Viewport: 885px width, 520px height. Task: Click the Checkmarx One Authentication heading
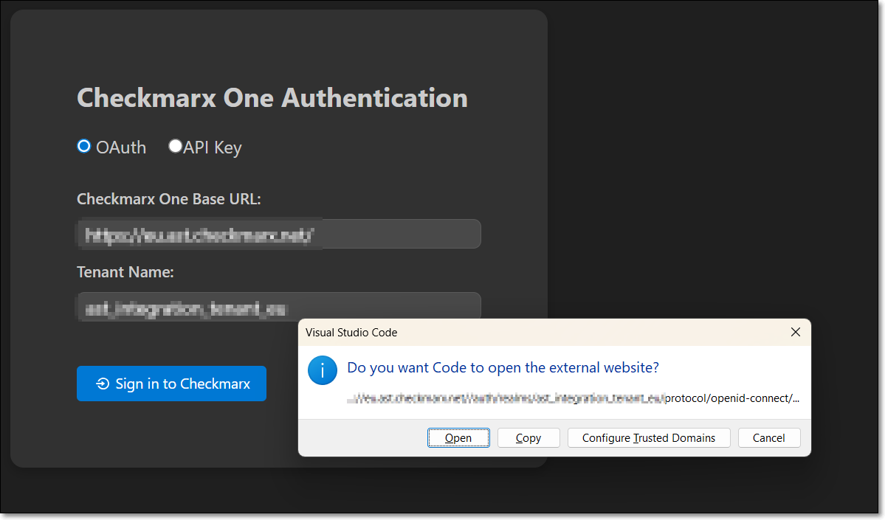[272, 97]
